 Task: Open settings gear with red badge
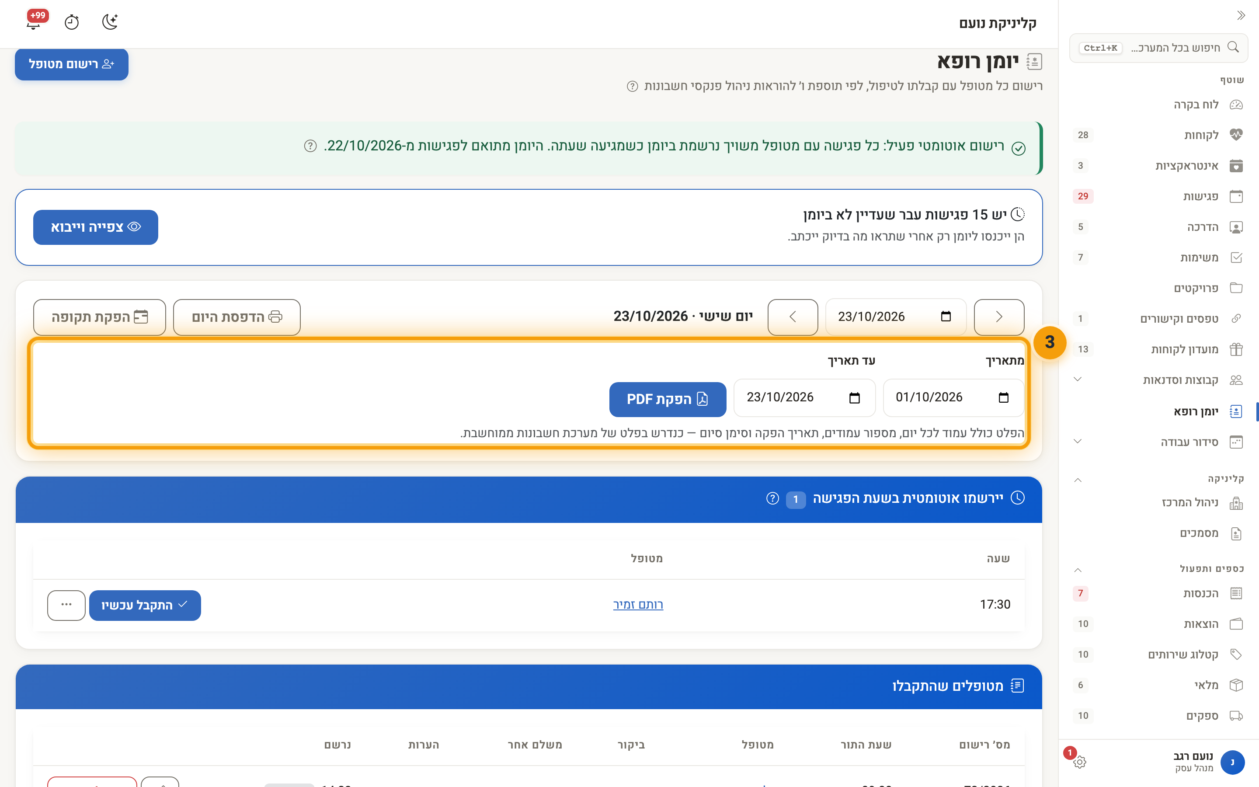pyautogui.click(x=1079, y=762)
